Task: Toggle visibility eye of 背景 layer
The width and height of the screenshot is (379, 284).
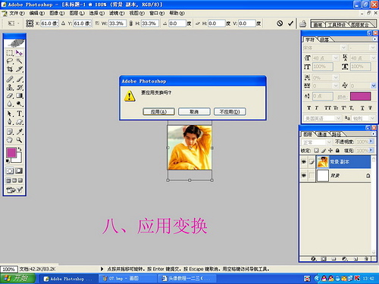Action: pos(304,175)
